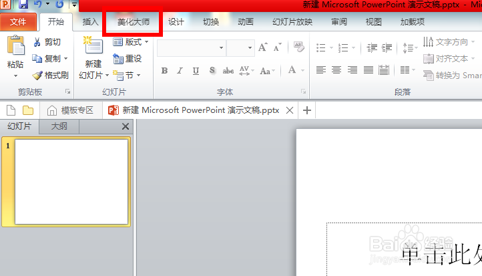Open bullets list dropdown

click(x=331, y=47)
